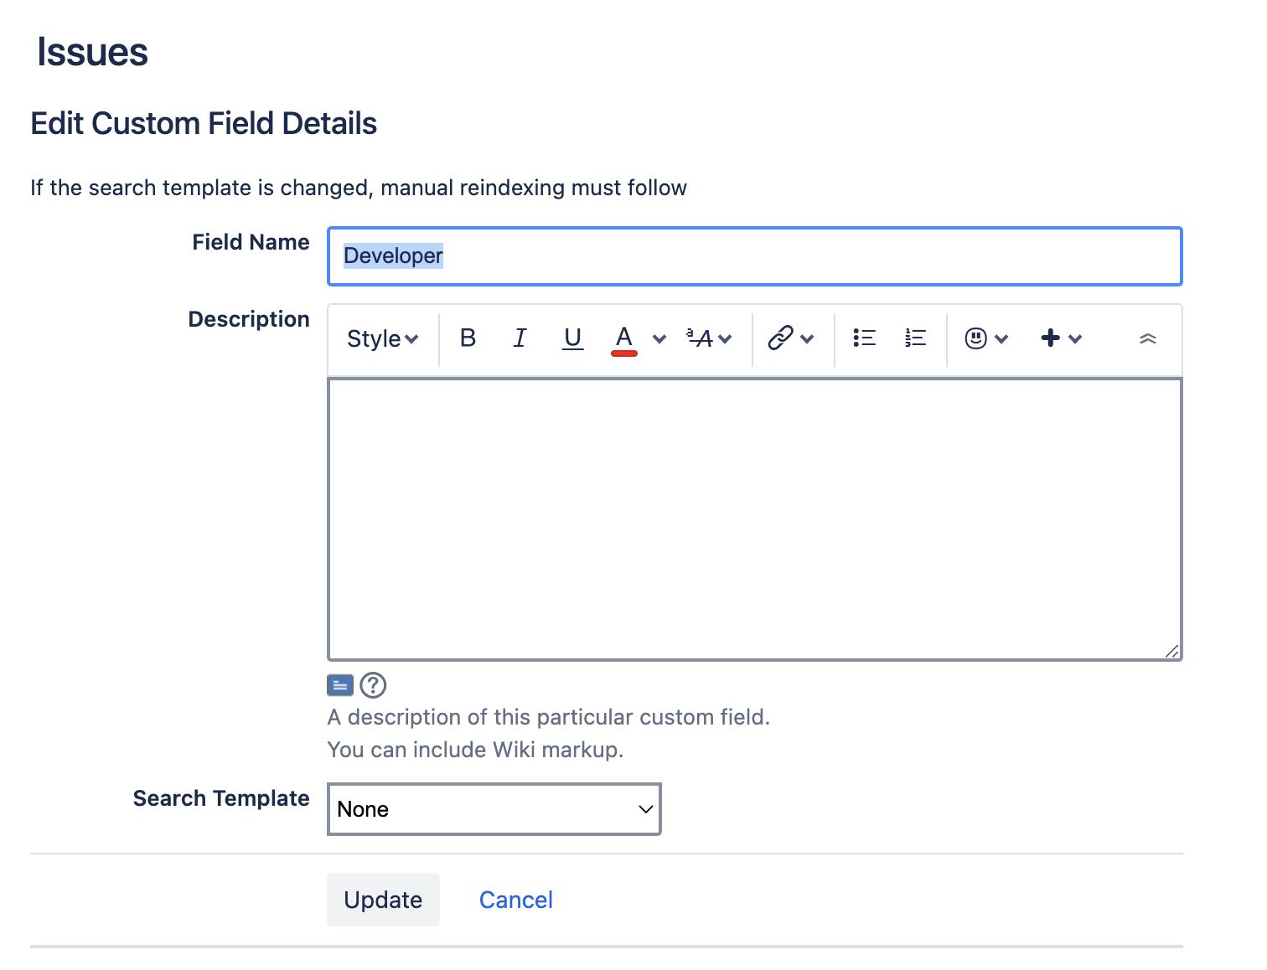Viewport: 1267px width, 970px height.
Task: Open the Style dropdown menu
Action: [x=382, y=338]
